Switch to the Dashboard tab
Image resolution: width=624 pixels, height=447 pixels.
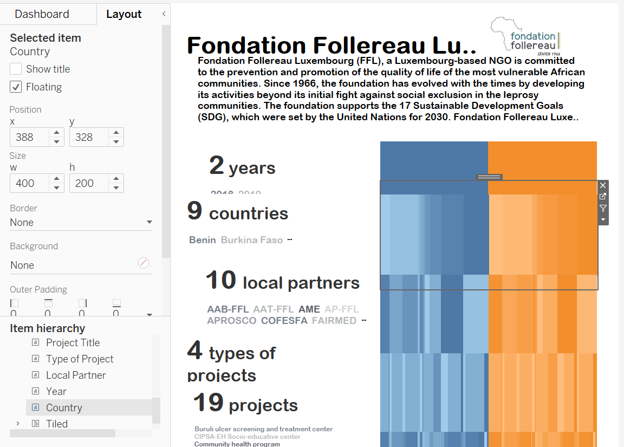[x=41, y=14]
